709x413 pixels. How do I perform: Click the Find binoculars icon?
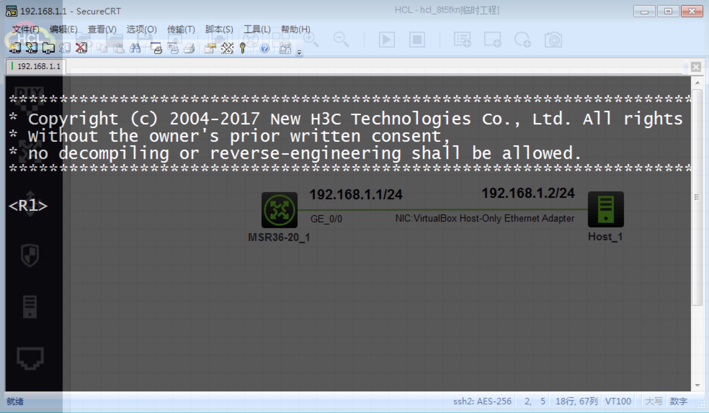pos(135,48)
